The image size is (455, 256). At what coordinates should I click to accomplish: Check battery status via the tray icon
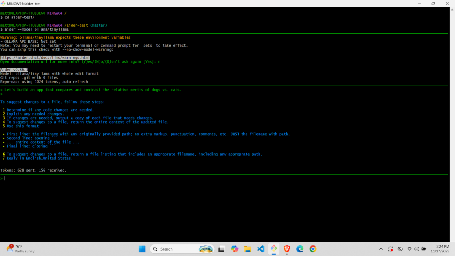(423, 248)
